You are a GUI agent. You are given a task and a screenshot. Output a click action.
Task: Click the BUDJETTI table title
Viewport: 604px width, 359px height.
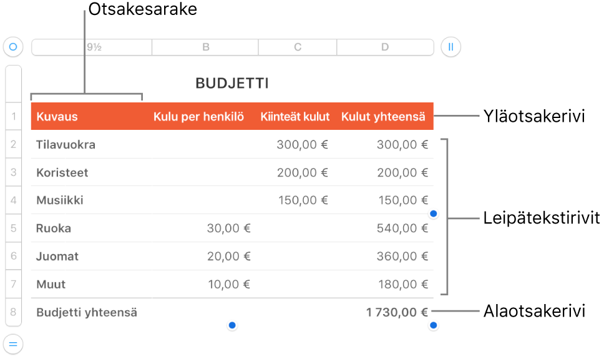(x=232, y=84)
